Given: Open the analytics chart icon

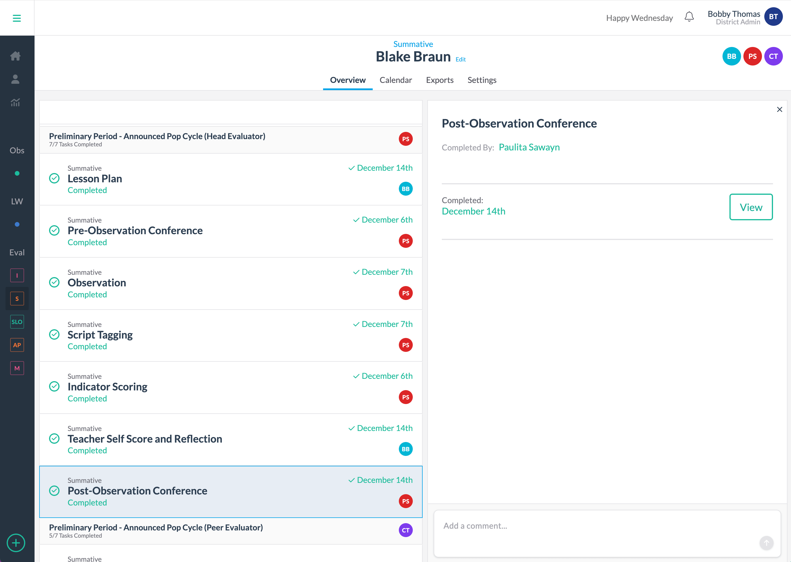Looking at the screenshot, I should tap(16, 102).
